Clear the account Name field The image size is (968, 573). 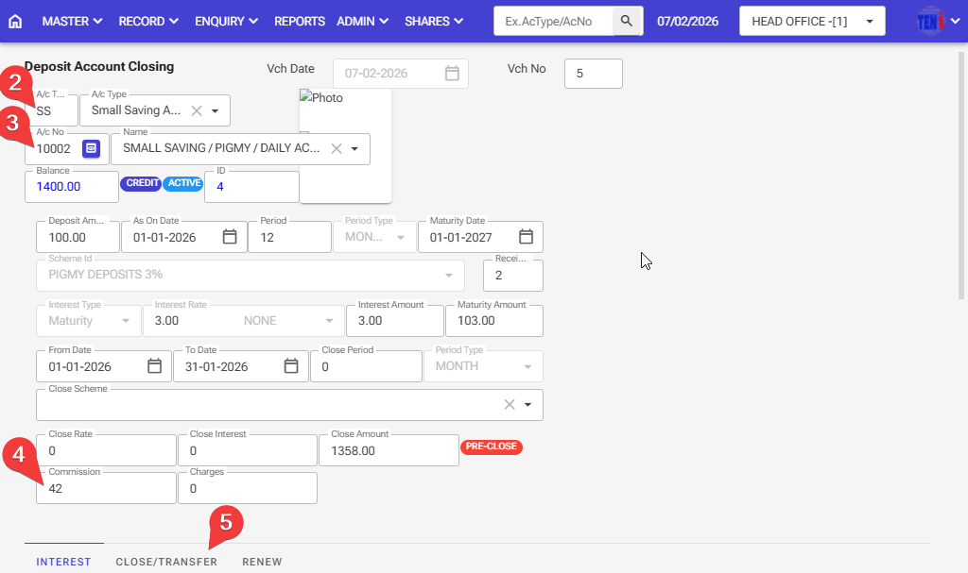337,149
